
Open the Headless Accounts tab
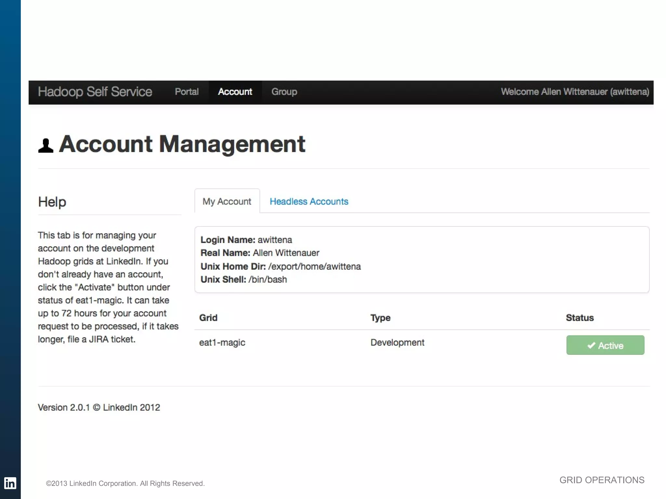pyautogui.click(x=309, y=201)
